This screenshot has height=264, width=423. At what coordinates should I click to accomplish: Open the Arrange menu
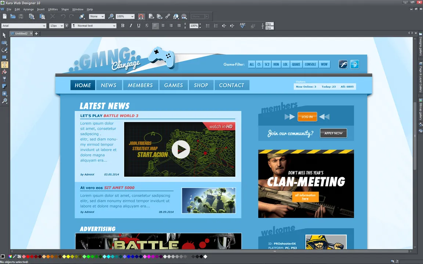point(28,9)
